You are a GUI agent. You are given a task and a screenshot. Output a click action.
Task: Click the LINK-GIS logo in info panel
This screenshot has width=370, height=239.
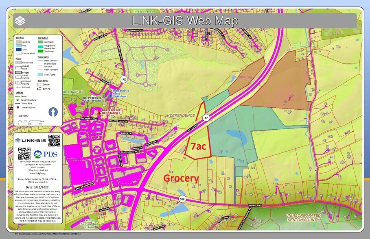click(31, 141)
